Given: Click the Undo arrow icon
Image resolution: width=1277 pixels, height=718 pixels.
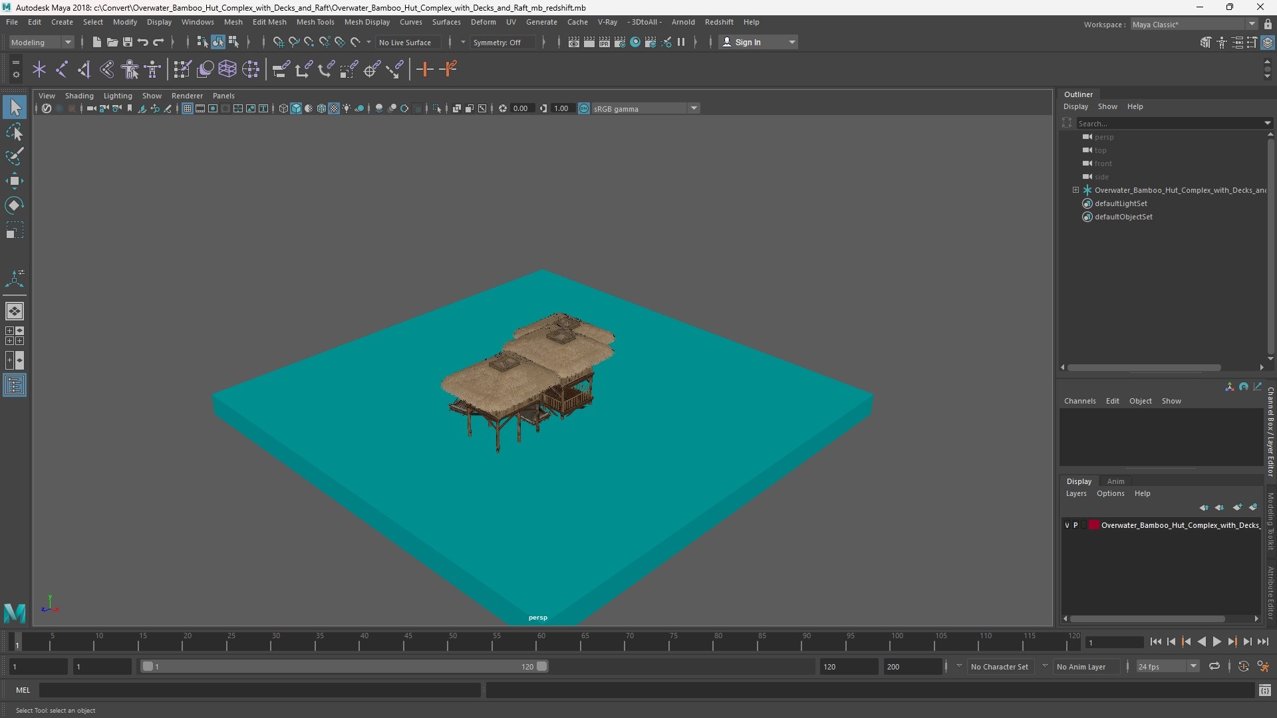Looking at the screenshot, I should 143,42.
